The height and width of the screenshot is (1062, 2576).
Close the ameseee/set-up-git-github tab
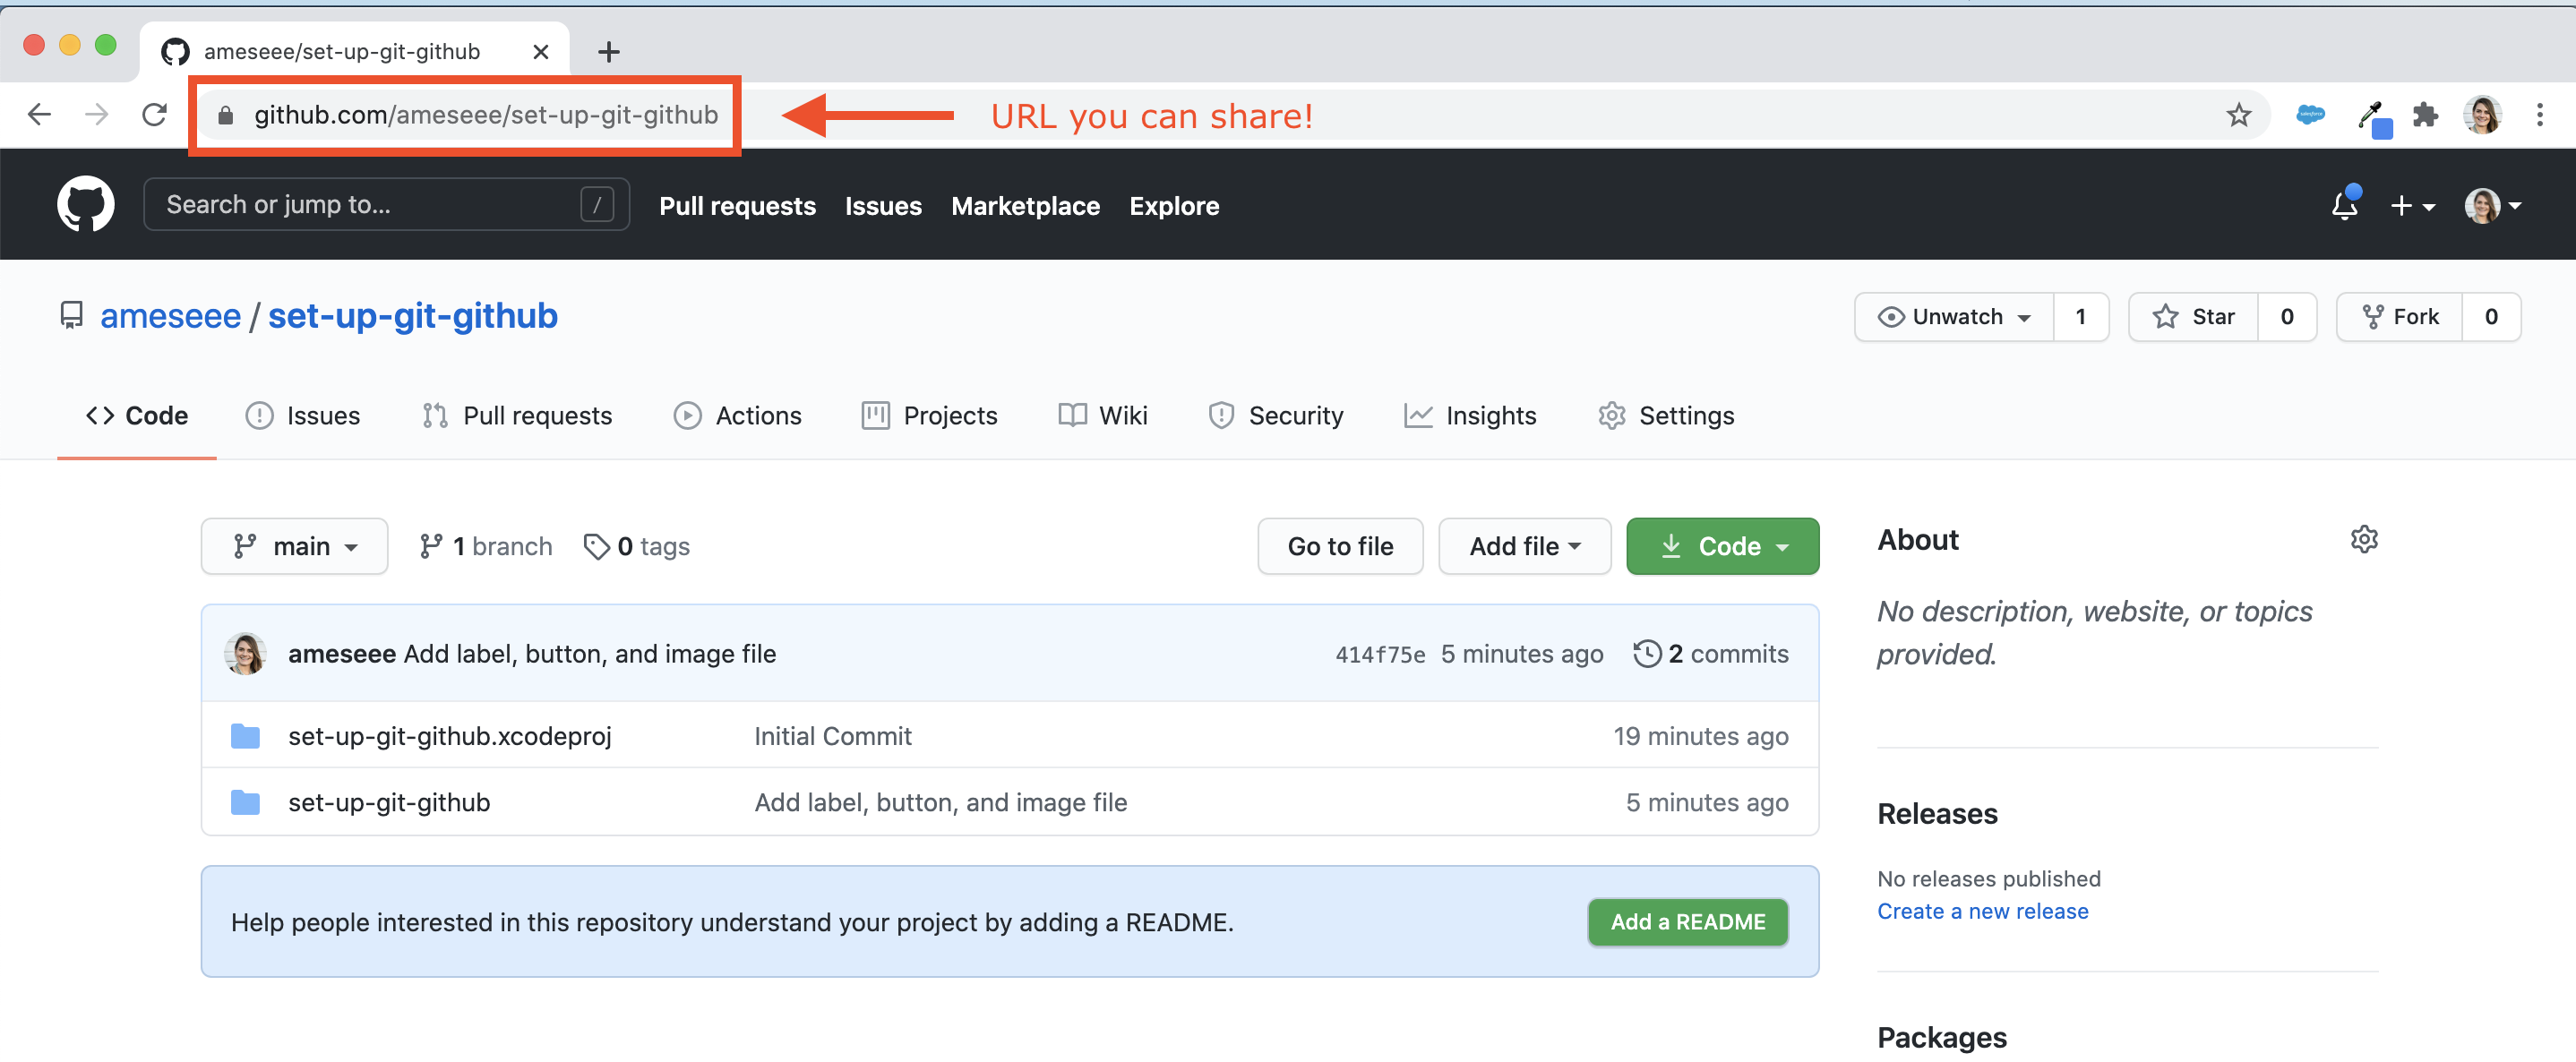pyautogui.click(x=541, y=52)
